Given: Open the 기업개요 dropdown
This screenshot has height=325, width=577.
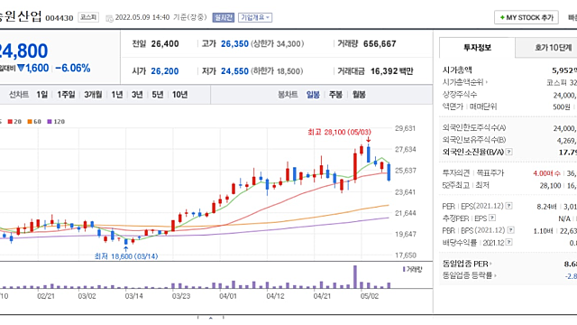Looking at the screenshot, I should pyautogui.click(x=255, y=17).
